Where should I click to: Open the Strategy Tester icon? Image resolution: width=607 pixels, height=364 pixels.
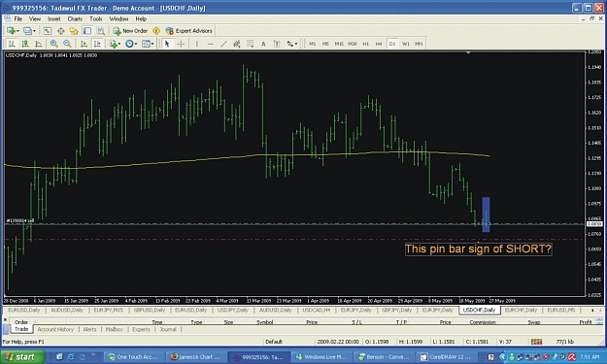101,31
